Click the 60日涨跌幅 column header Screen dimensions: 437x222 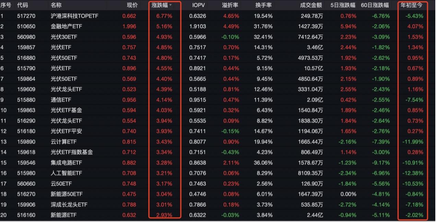click(375, 5)
